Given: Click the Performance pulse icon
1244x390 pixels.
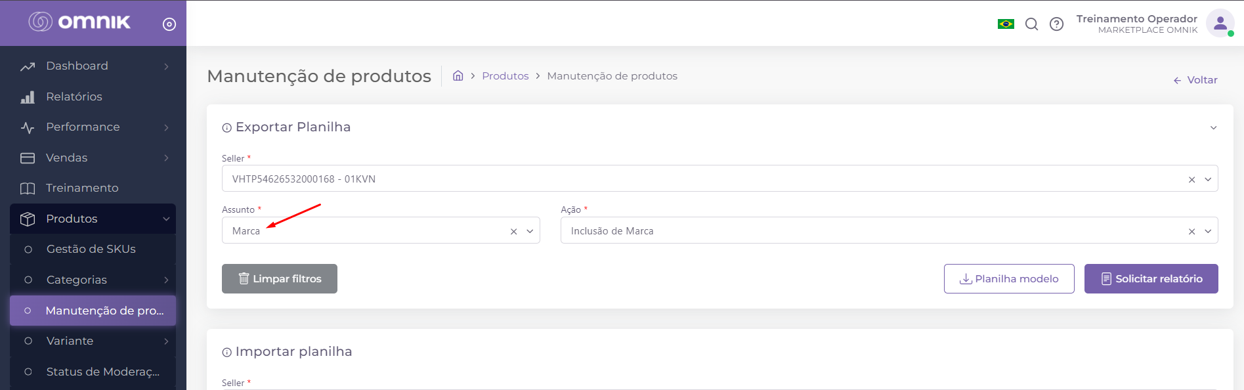Looking at the screenshot, I should 28,127.
